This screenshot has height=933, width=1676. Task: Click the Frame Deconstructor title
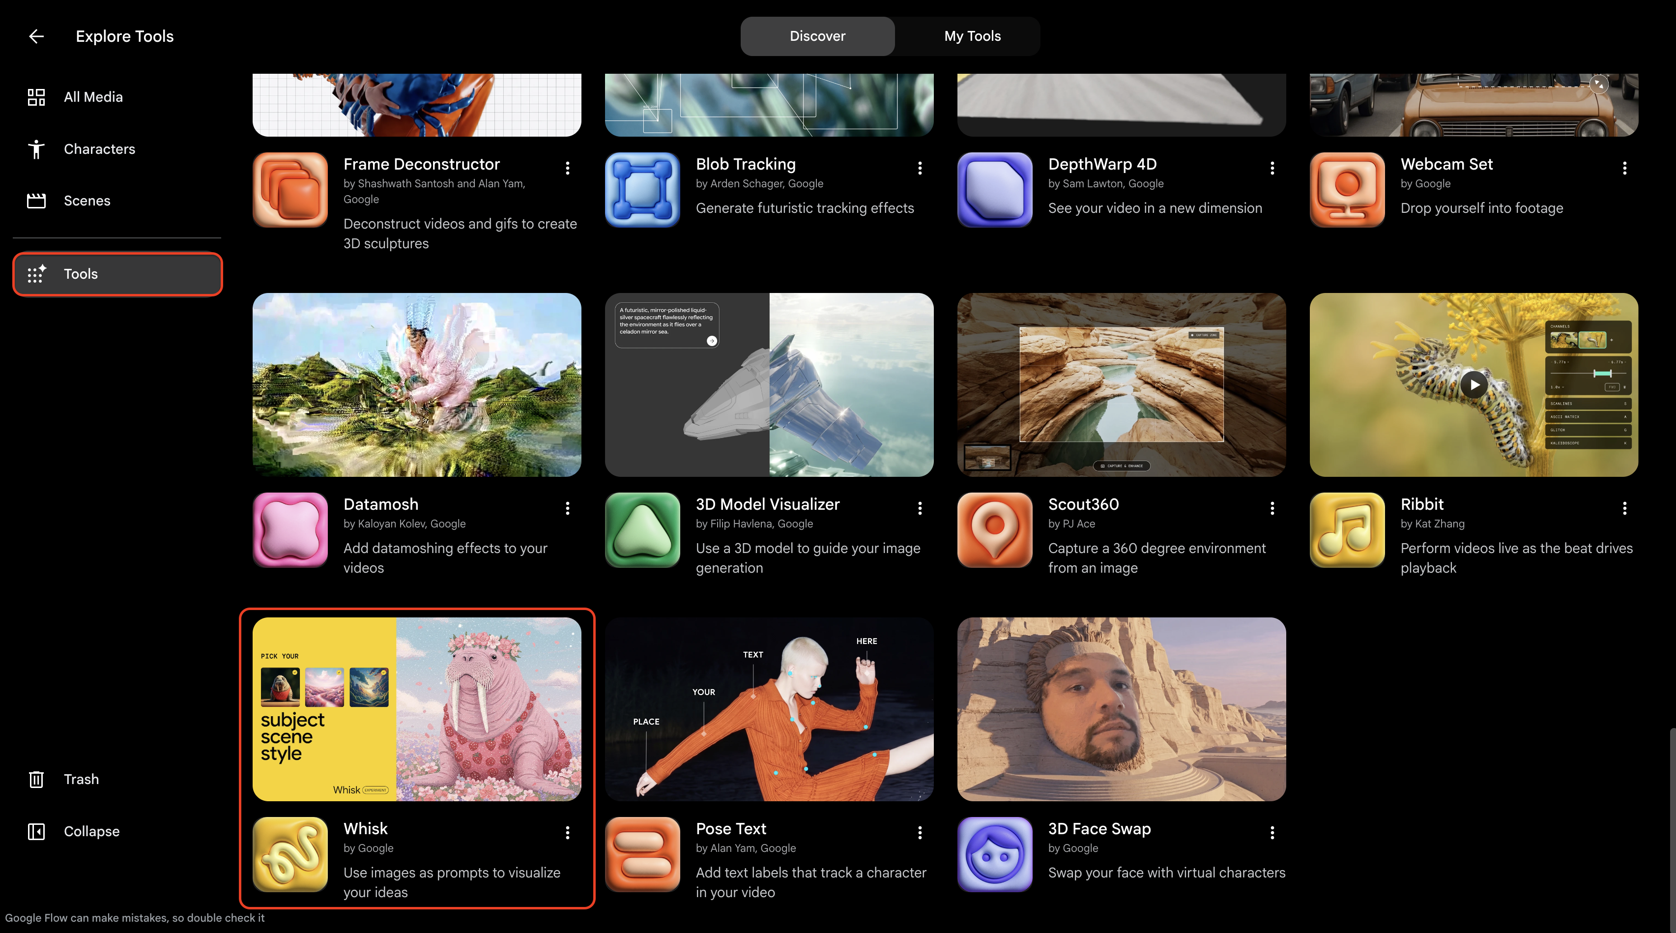(422, 164)
